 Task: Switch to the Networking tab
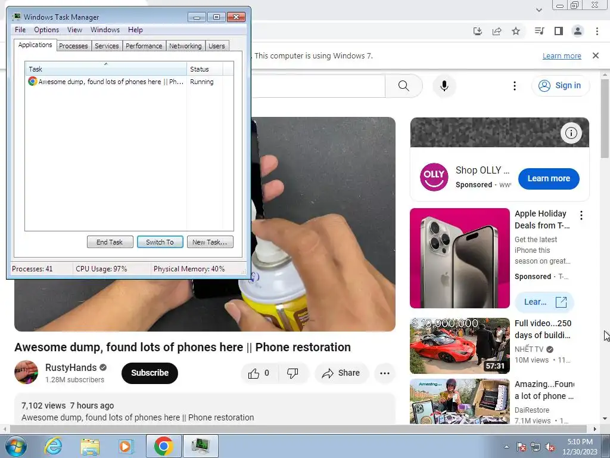[186, 46]
